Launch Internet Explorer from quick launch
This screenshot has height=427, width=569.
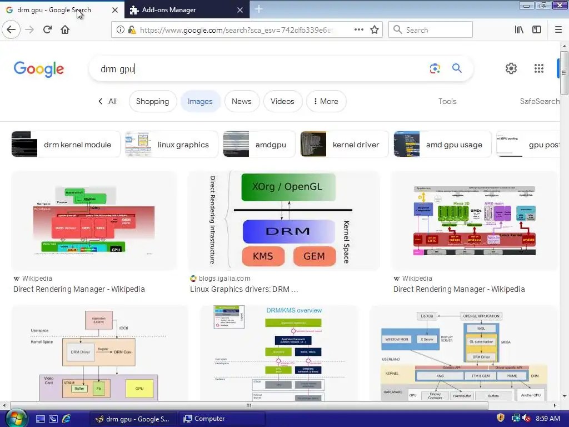pos(67,419)
